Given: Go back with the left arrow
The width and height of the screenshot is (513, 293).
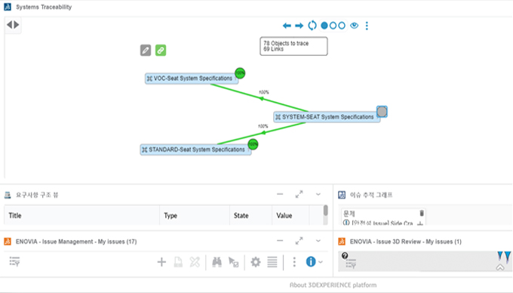Looking at the screenshot, I should coord(287,26).
